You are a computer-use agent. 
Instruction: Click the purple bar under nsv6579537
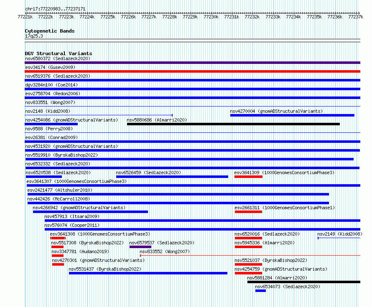pyautogui.click(x=140, y=247)
